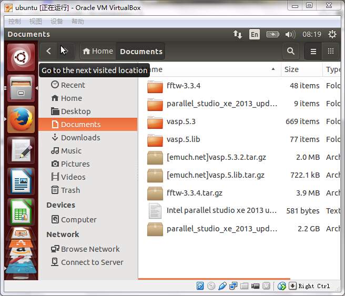
Task: Launch Firefox from the launcher
Action: coord(21,119)
